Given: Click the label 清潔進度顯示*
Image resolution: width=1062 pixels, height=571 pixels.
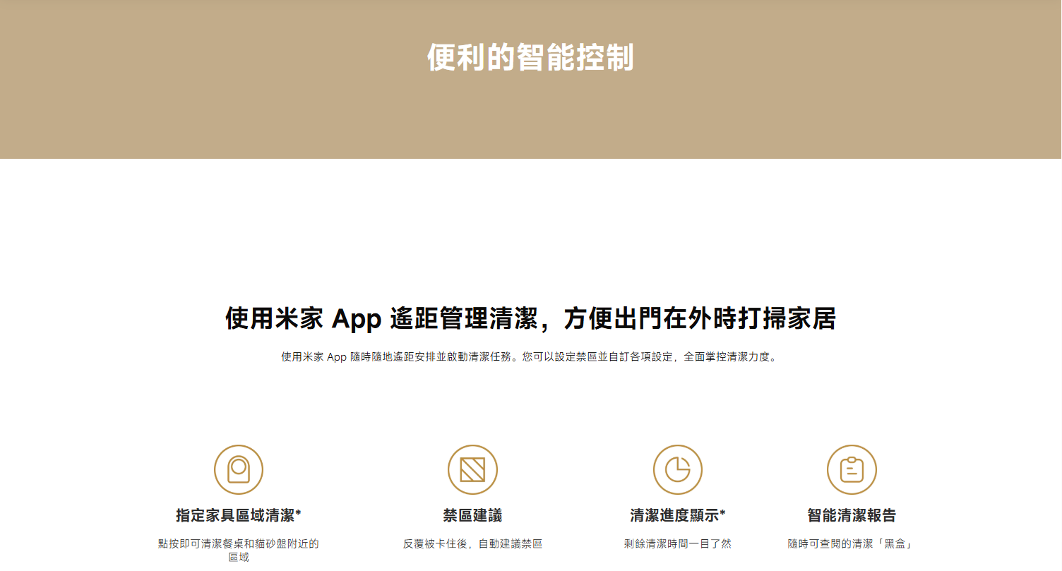Looking at the screenshot, I should pyautogui.click(x=678, y=515).
